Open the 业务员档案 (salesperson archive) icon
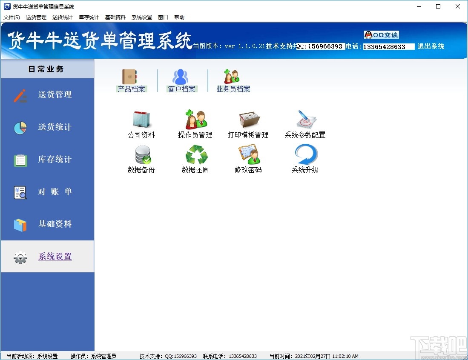This screenshot has height=360, width=468. [233, 80]
